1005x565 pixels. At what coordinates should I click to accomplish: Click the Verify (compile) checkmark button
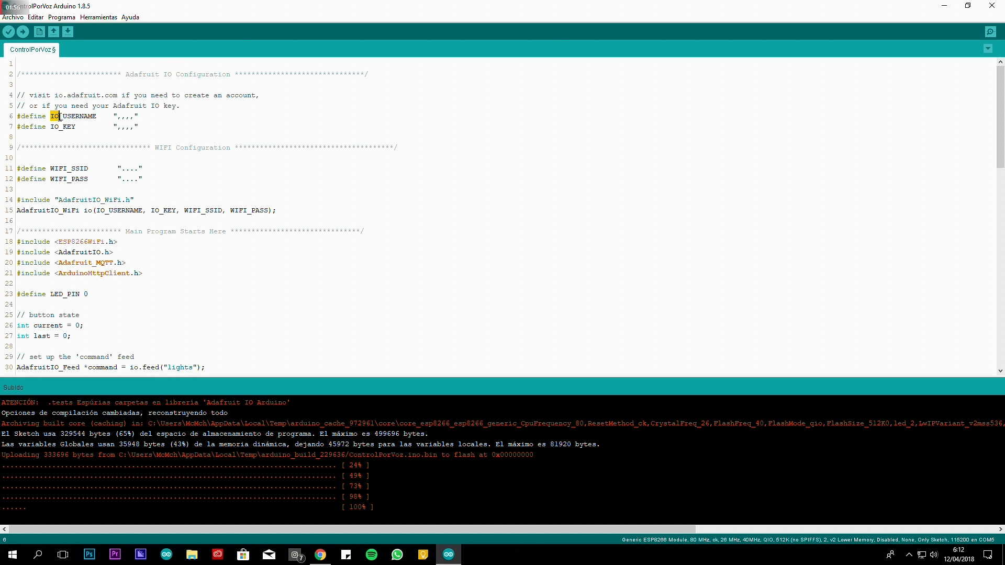click(x=8, y=31)
